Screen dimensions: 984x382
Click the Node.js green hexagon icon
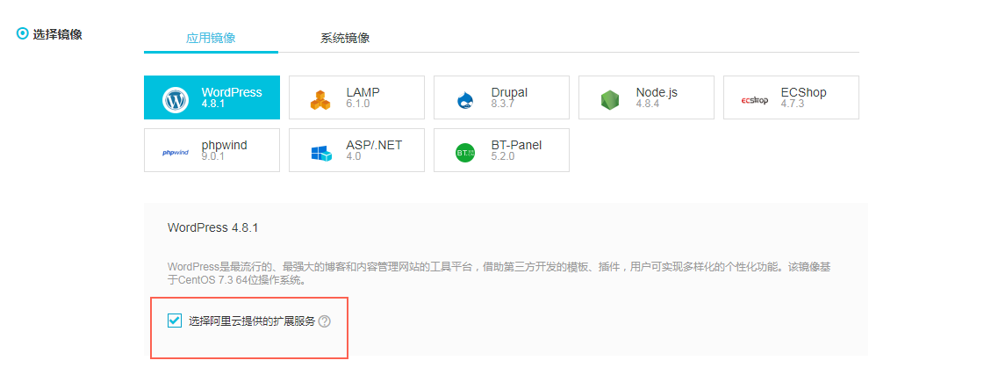(x=610, y=100)
